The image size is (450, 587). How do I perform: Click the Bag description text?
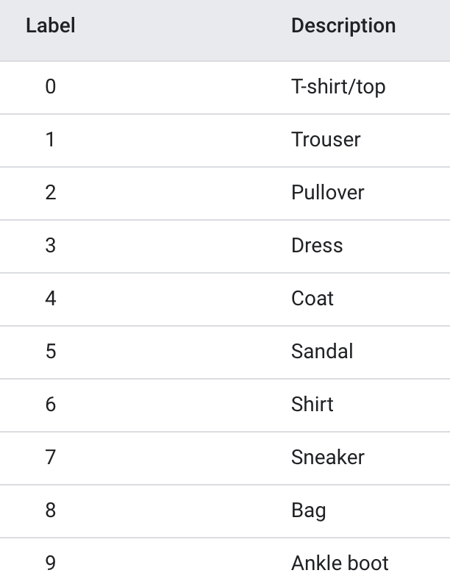click(309, 510)
